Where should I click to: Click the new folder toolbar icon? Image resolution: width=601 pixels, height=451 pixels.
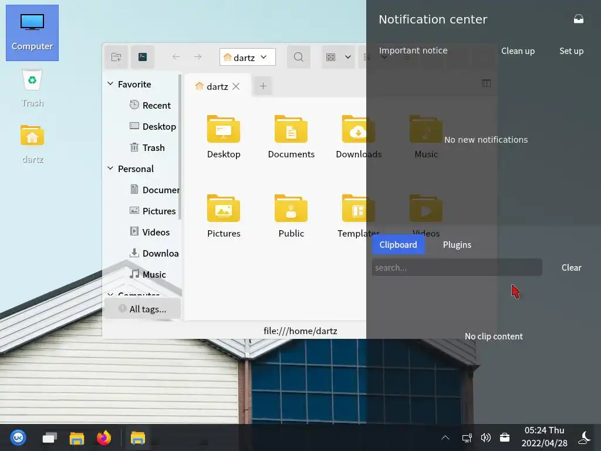(116, 57)
